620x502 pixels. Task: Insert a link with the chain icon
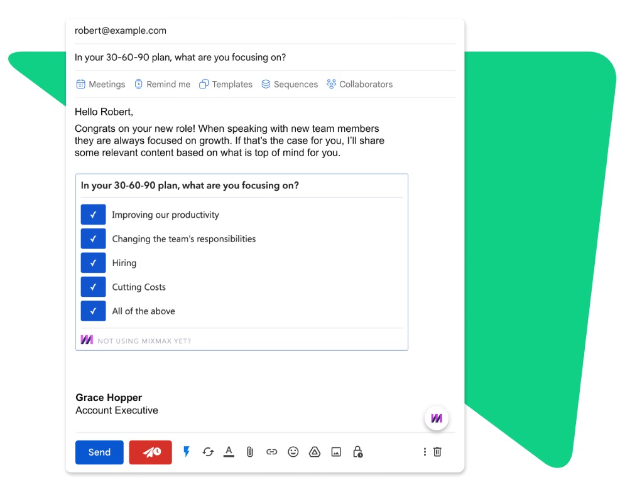tap(271, 452)
